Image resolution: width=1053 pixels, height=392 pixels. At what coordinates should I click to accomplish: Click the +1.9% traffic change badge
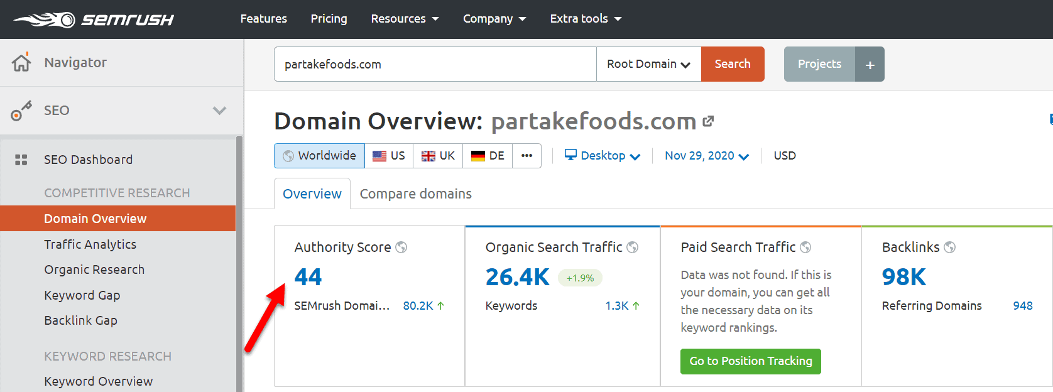[x=580, y=278]
